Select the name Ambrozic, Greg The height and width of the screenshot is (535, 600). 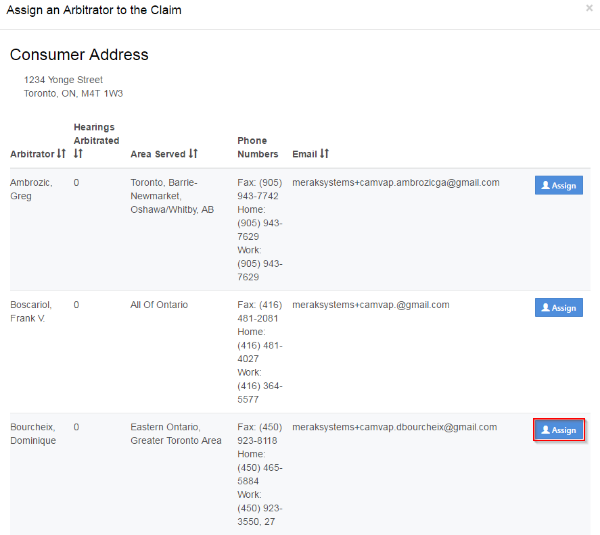31,189
